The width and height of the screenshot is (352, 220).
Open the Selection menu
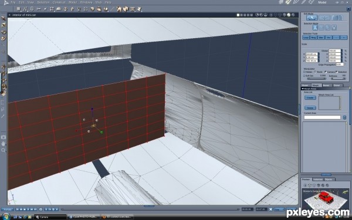(x=43, y=2)
